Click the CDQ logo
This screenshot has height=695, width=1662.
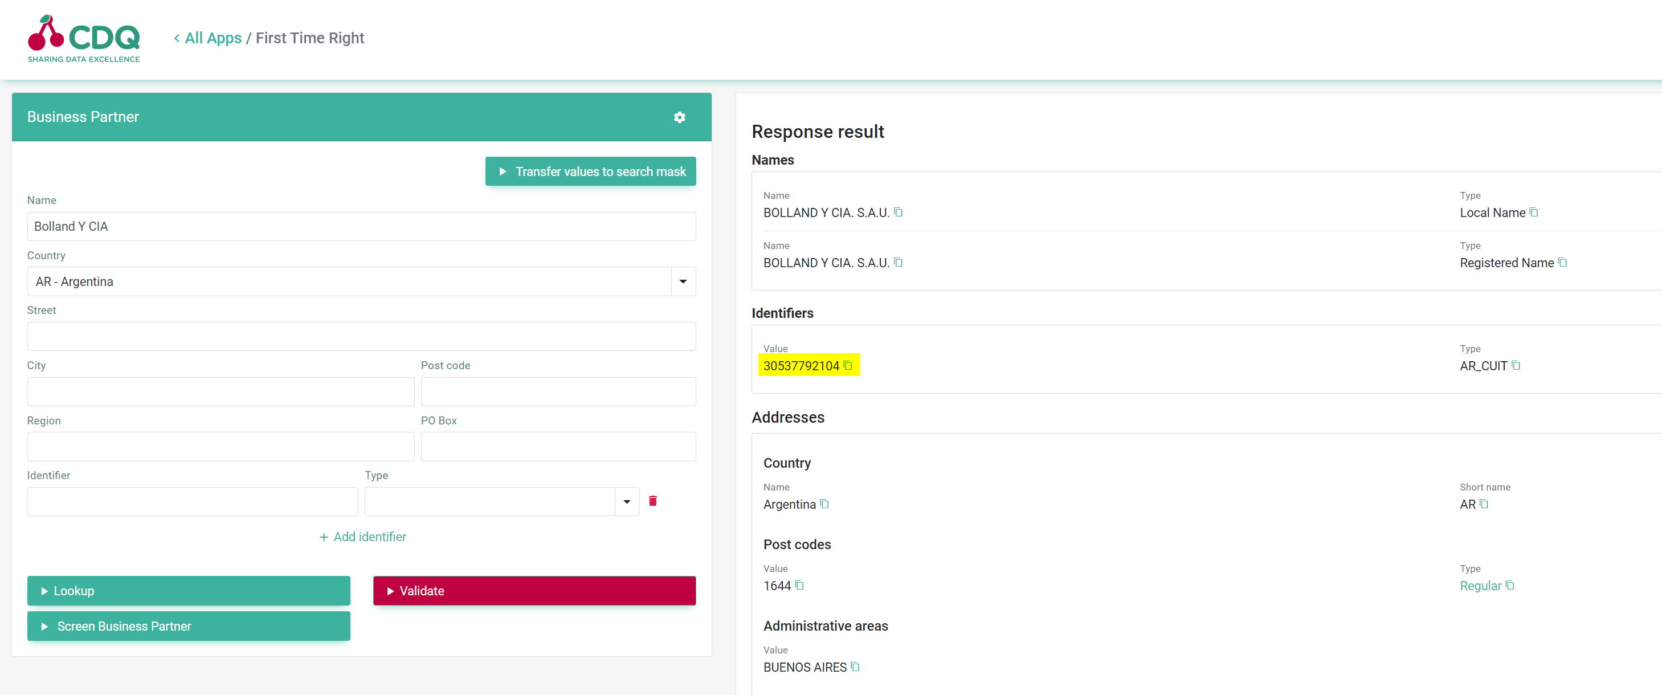(84, 39)
